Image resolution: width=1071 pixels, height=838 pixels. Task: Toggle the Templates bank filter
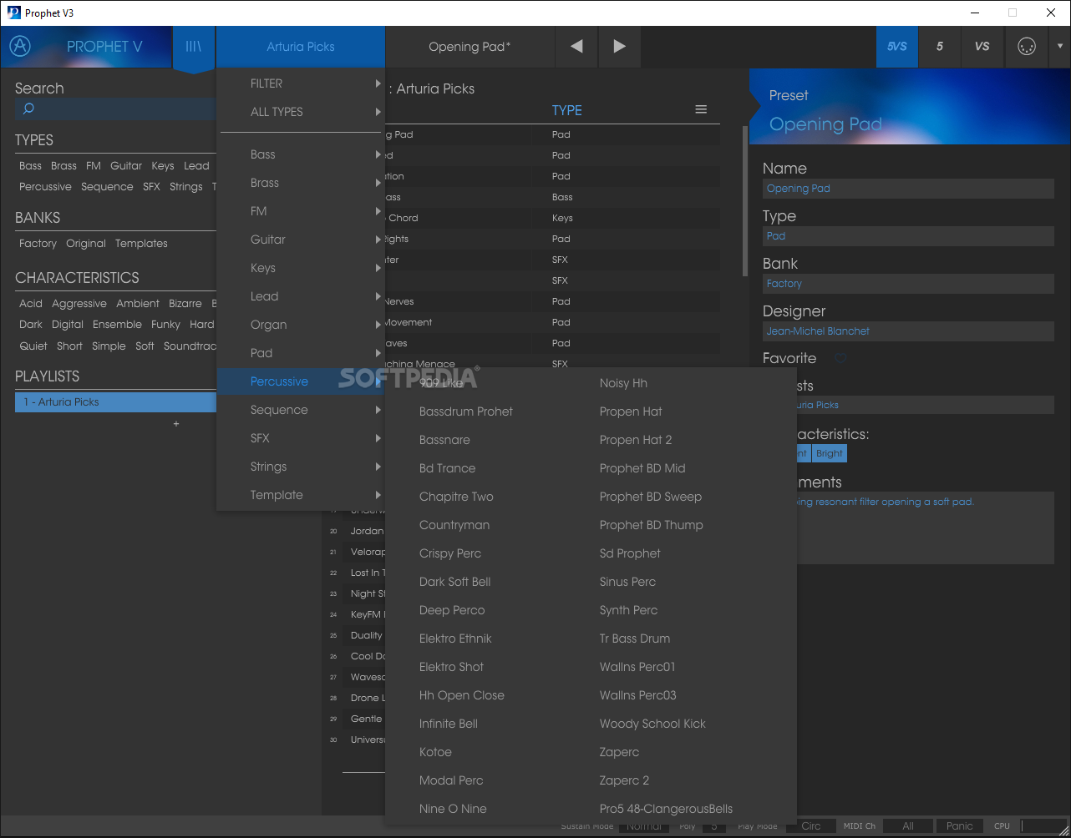pyautogui.click(x=141, y=244)
